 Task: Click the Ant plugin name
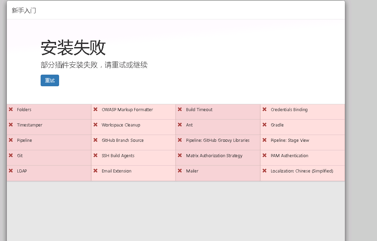189,125
